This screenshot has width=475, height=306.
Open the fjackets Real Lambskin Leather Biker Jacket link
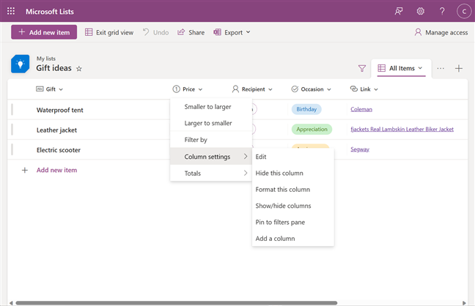(402, 130)
